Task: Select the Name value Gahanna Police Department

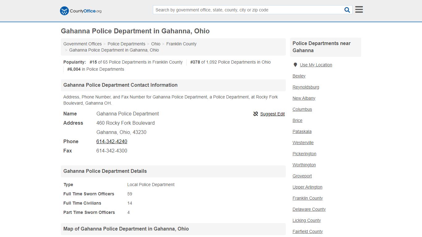Action: coord(128,114)
